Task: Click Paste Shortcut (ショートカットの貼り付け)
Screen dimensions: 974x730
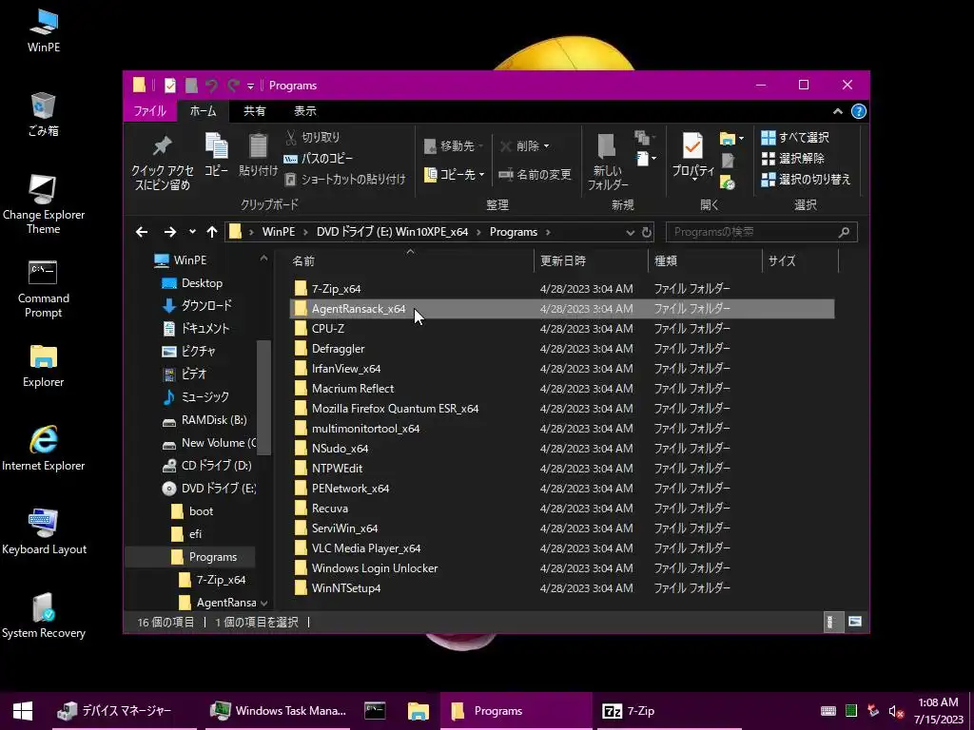Action: point(344,180)
